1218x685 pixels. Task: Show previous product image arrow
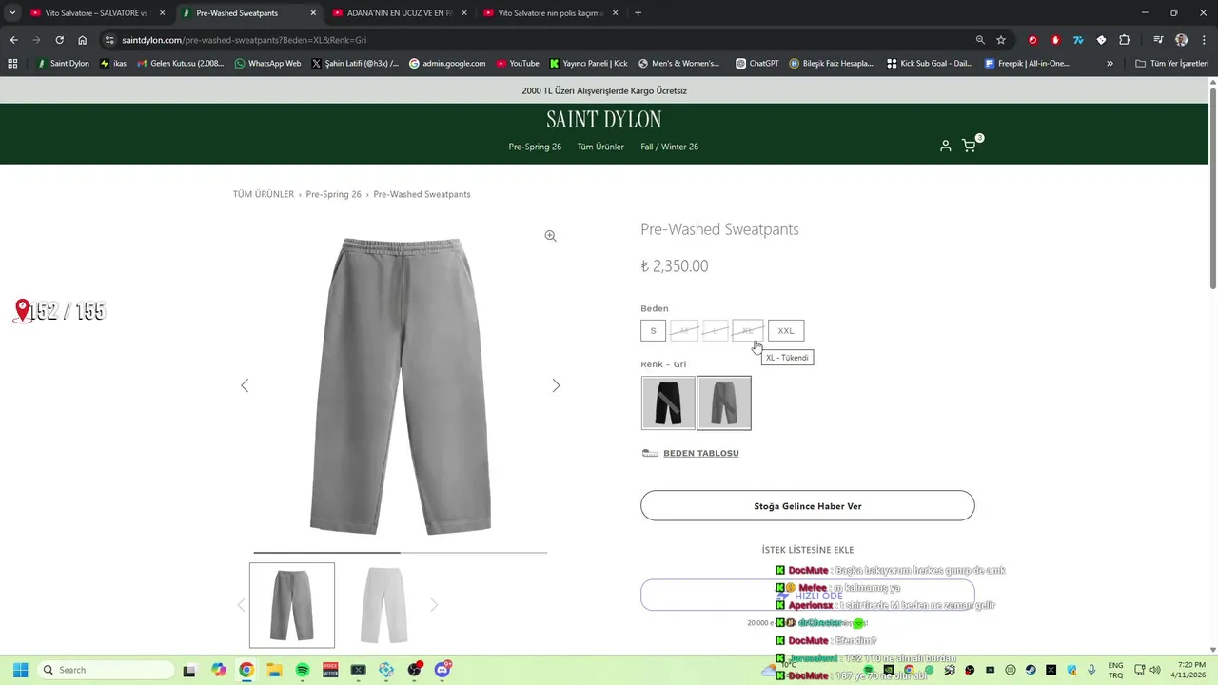click(245, 385)
